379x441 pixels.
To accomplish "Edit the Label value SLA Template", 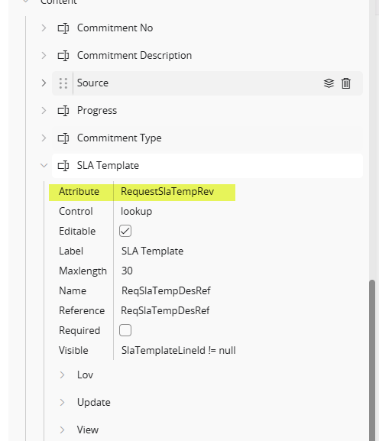I will [152, 251].
